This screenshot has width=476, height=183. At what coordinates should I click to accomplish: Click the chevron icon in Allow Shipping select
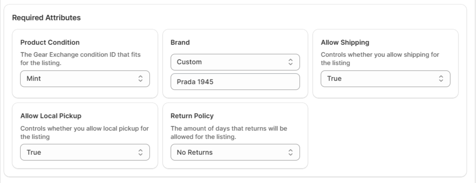441,79
